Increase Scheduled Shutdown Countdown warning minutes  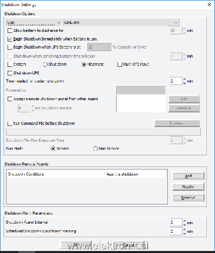point(185,230)
